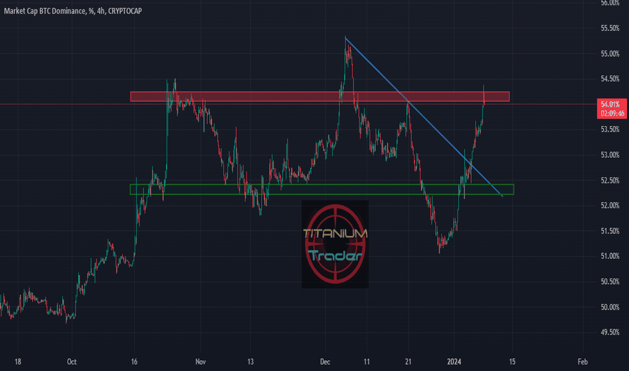Click the Oct date label on time axis

72,362
